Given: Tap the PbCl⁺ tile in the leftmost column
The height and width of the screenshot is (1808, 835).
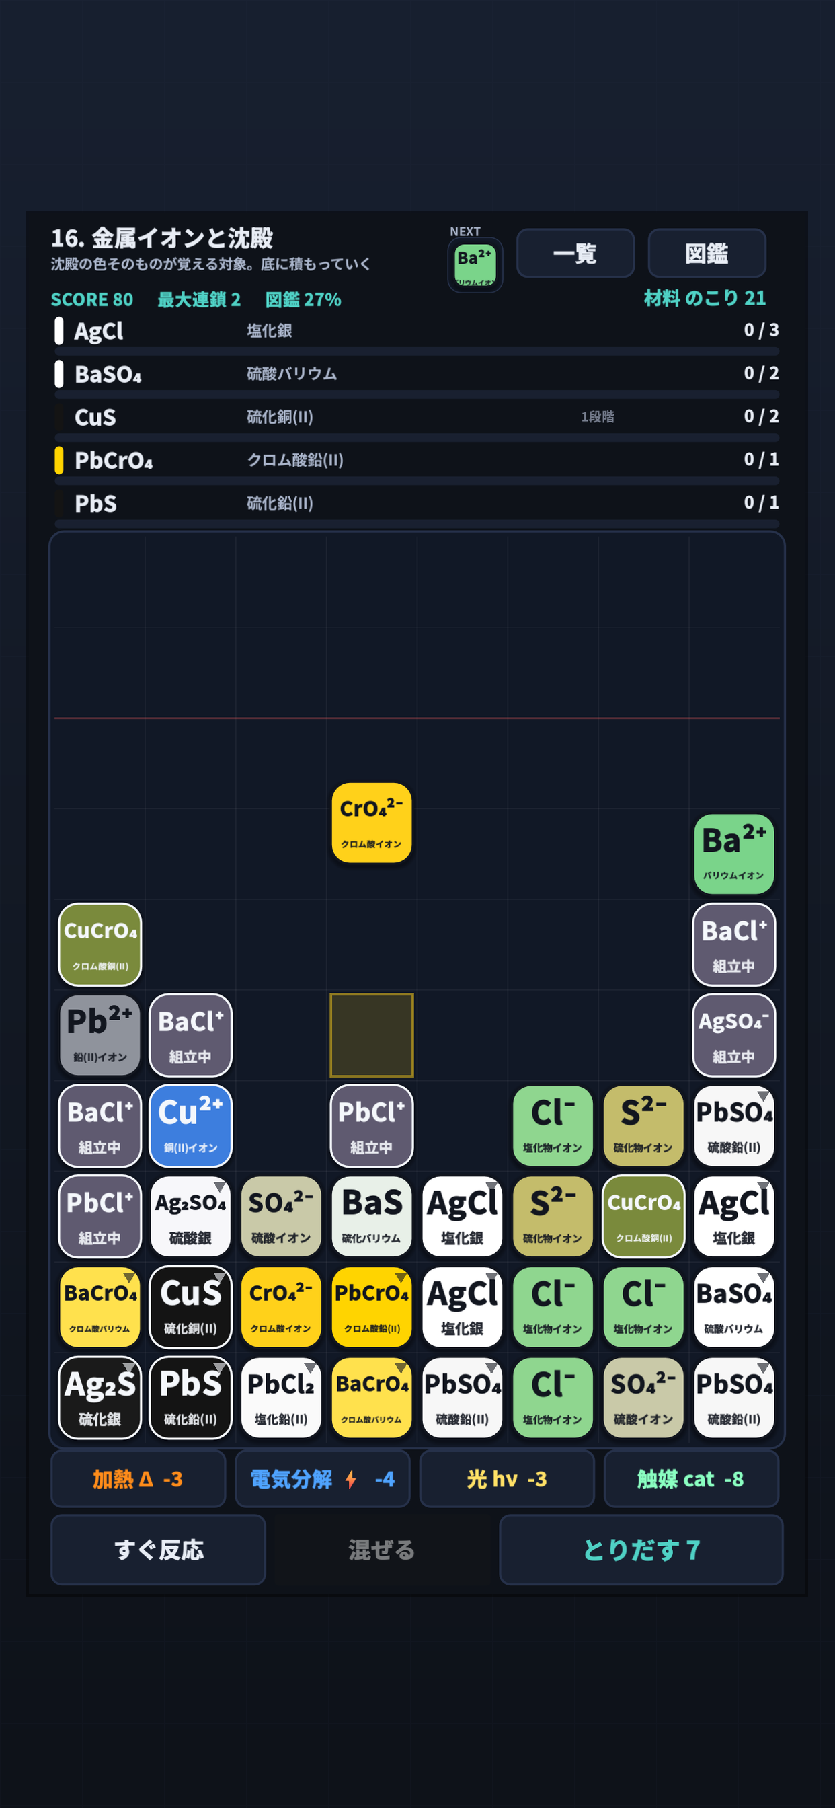Looking at the screenshot, I should (x=100, y=1216).
